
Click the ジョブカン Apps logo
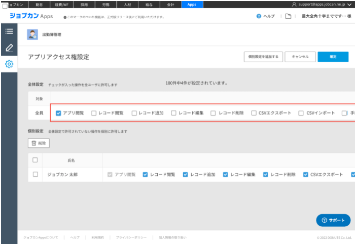click(31, 16)
